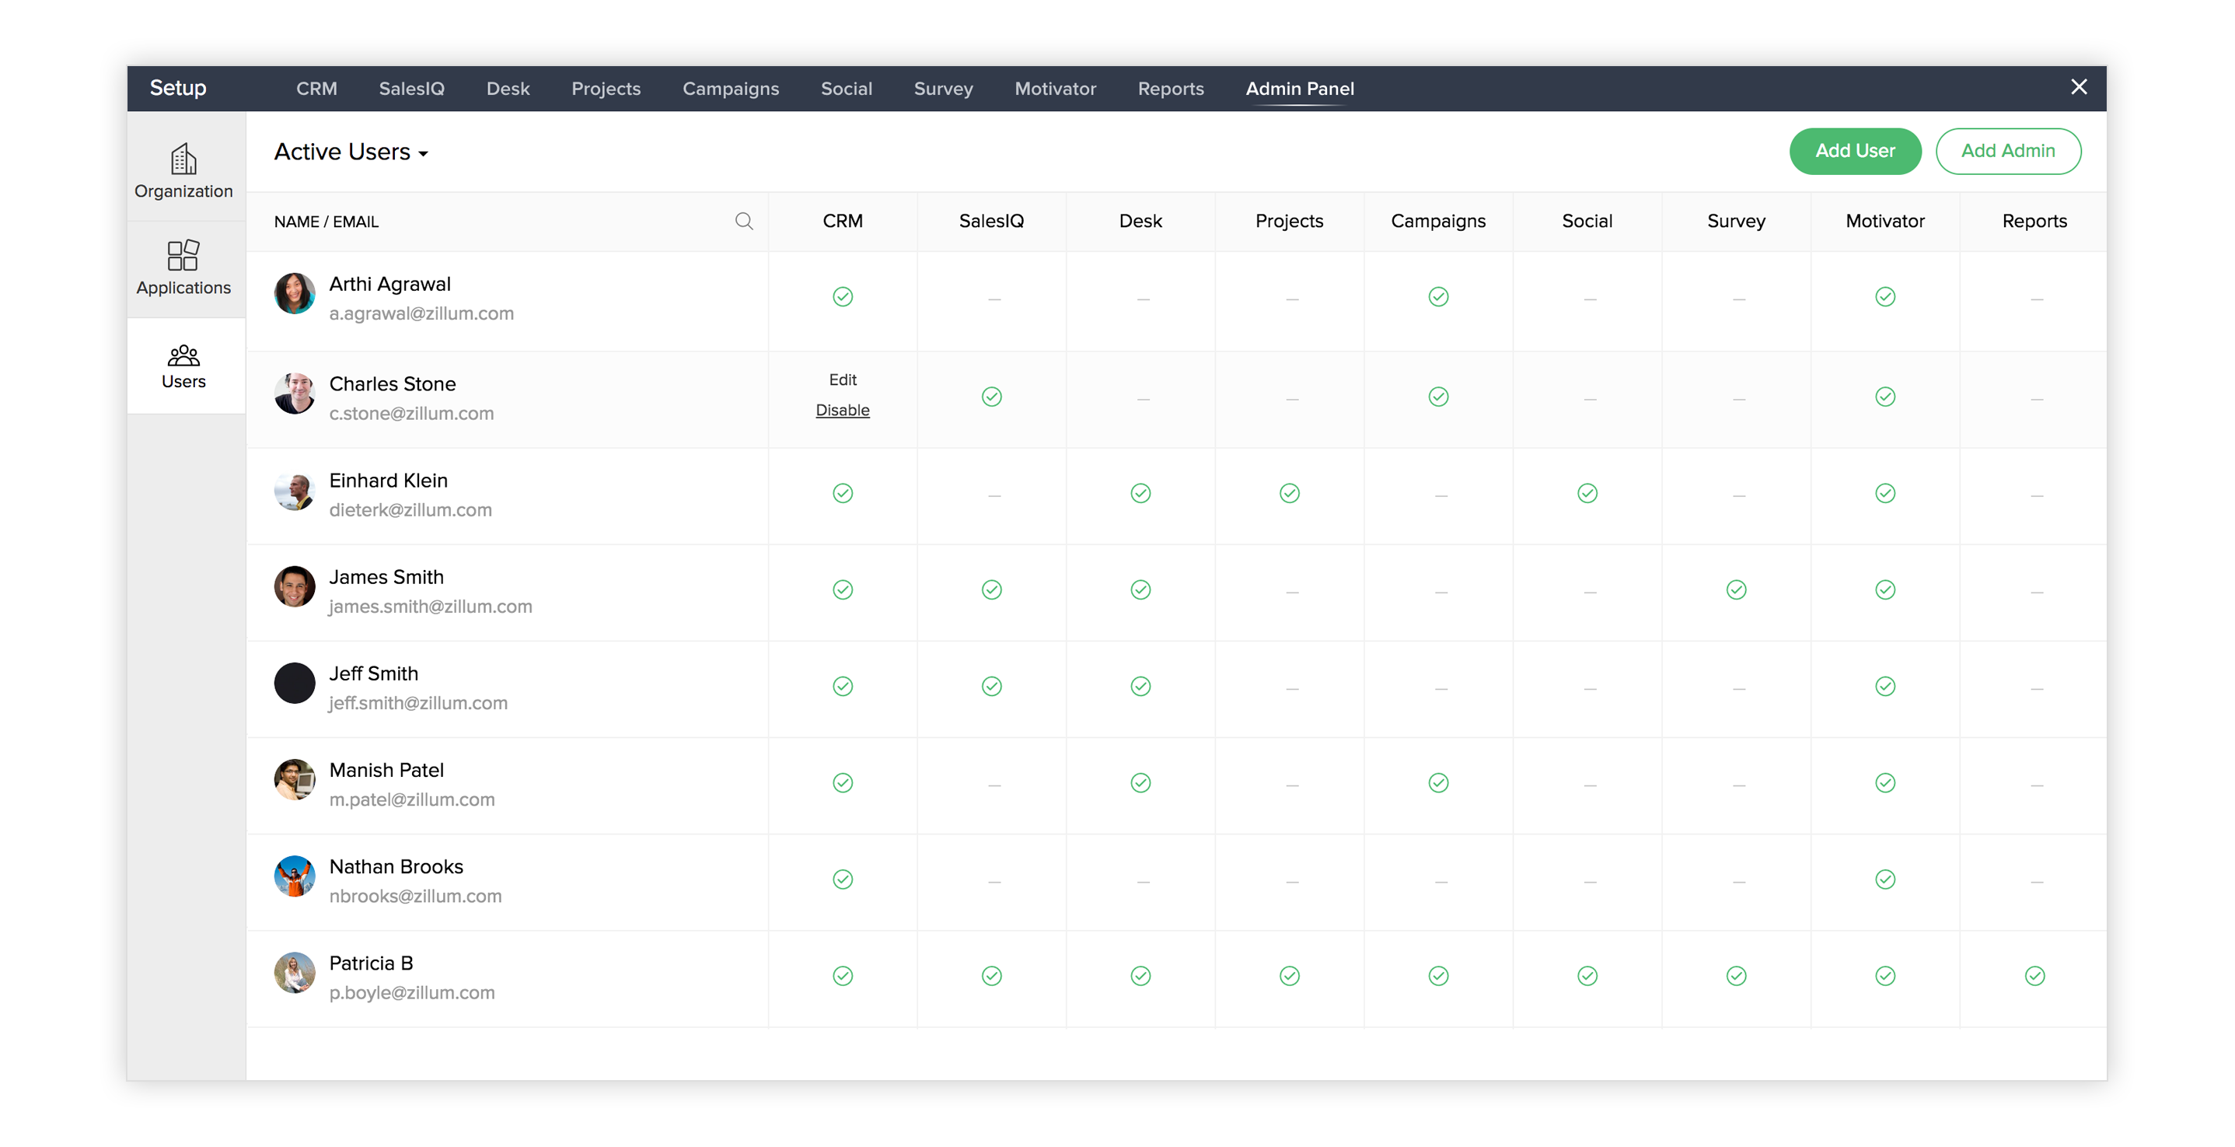The image size is (2235, 1147).
Task: Open the Organization sidebar section
Action: tap(183, 171)
